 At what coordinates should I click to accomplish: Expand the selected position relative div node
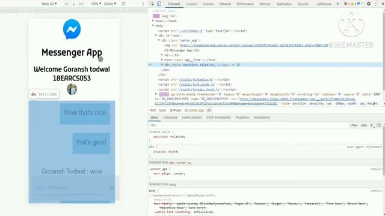[x=162, y=65]
